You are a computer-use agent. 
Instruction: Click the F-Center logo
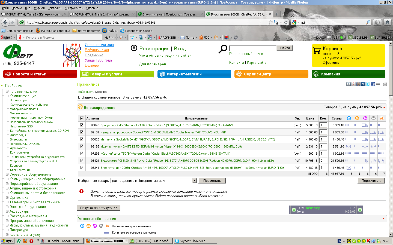click(18, 52)
